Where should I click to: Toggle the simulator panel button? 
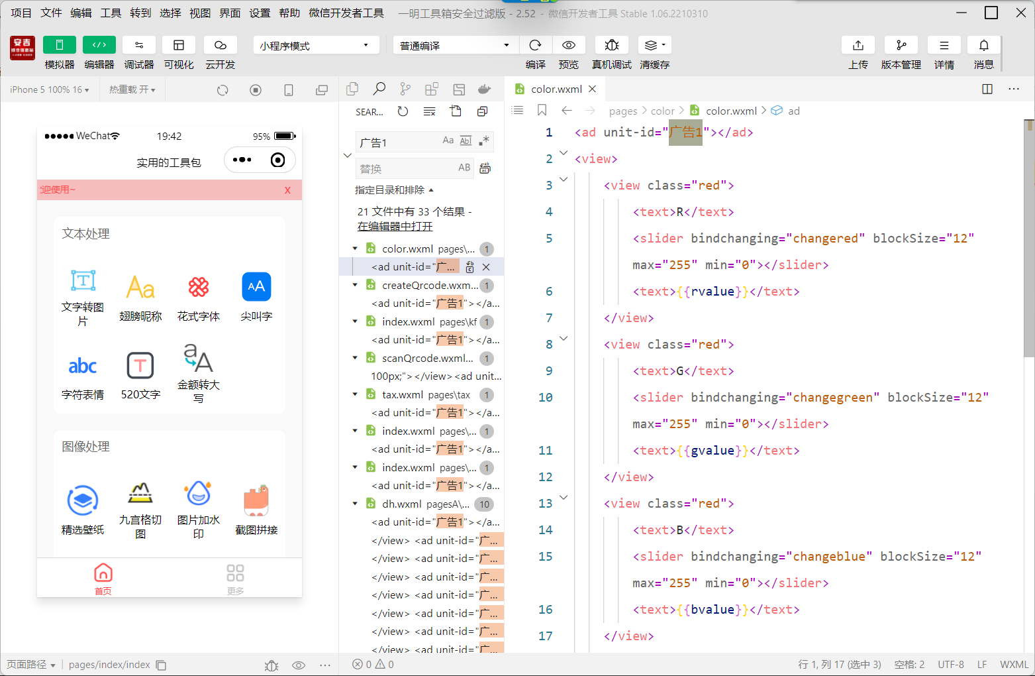[60, 45]
